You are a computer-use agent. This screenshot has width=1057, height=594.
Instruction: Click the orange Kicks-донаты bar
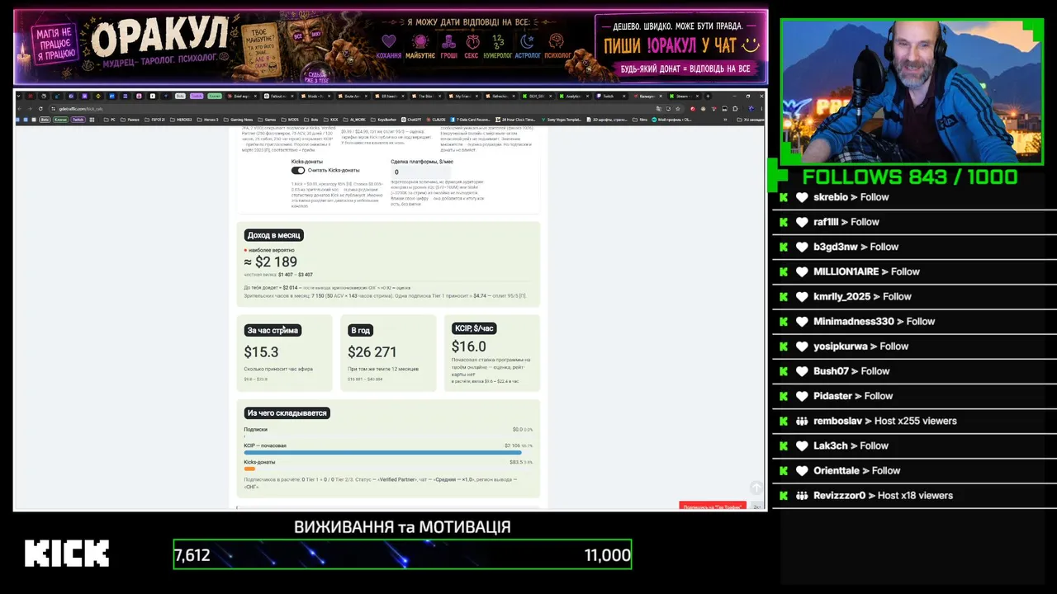pos(249,469)
